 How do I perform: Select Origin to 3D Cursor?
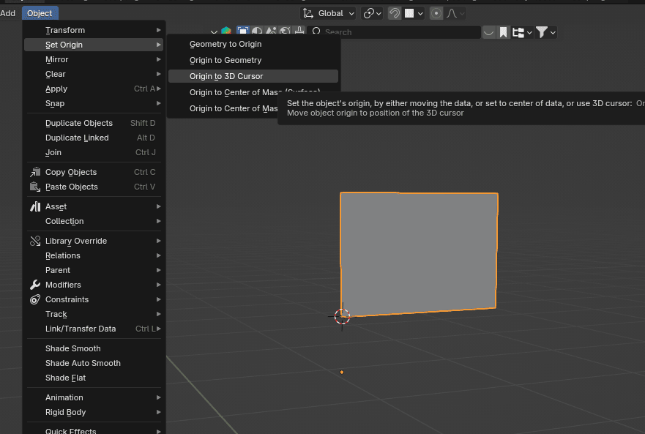[226, 76]
